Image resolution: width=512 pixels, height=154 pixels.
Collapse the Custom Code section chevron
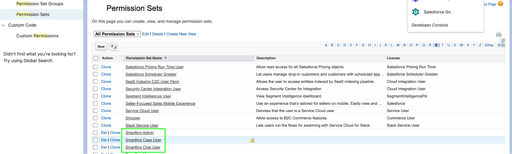tap(3, 25)
